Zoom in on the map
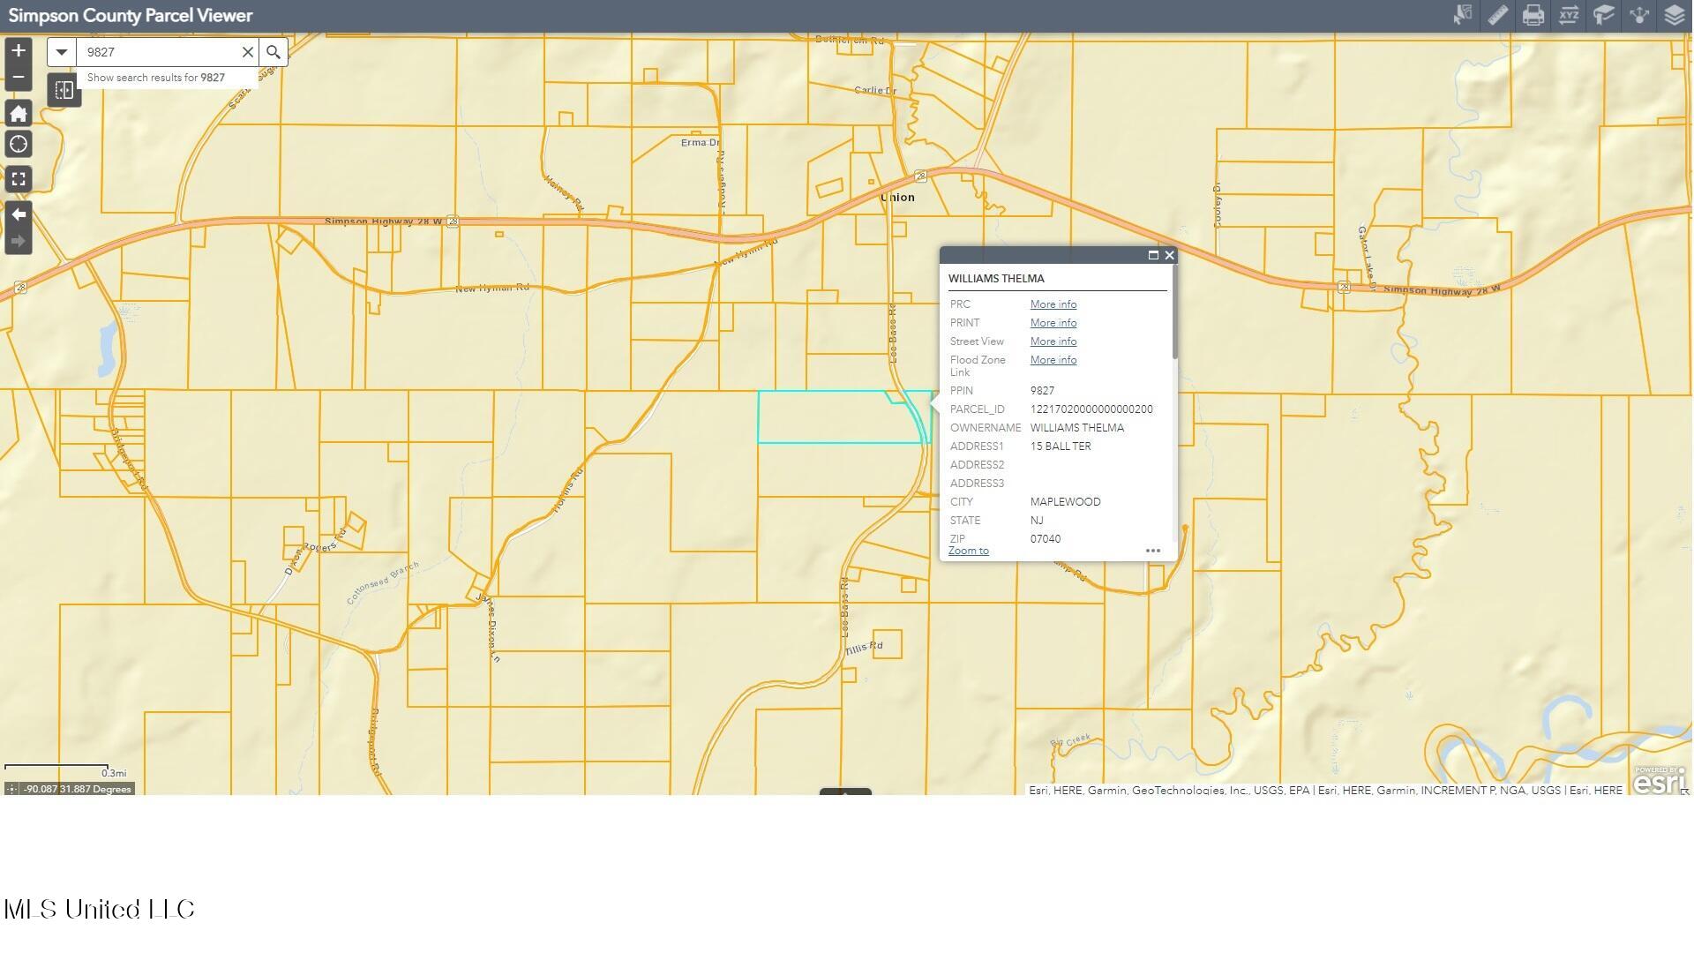Screen dimensions: 1694x953 click(x=19, y=50)
